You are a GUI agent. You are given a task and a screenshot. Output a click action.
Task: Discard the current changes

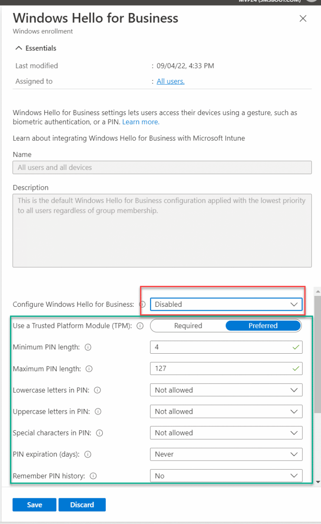tap(82, 504)
